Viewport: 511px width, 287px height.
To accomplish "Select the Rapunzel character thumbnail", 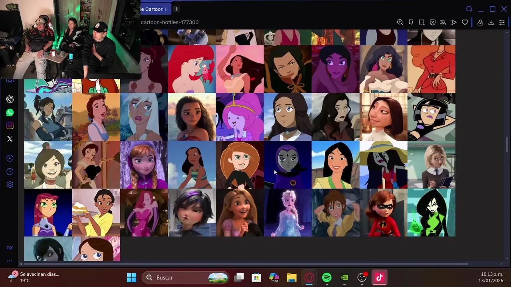I will pos(240,212).
